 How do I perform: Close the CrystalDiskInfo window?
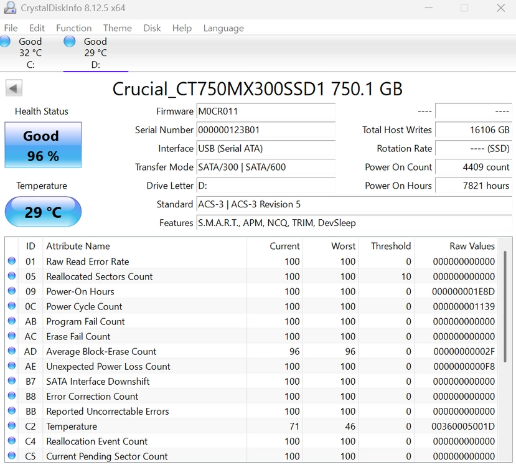[x=501, y=8]
